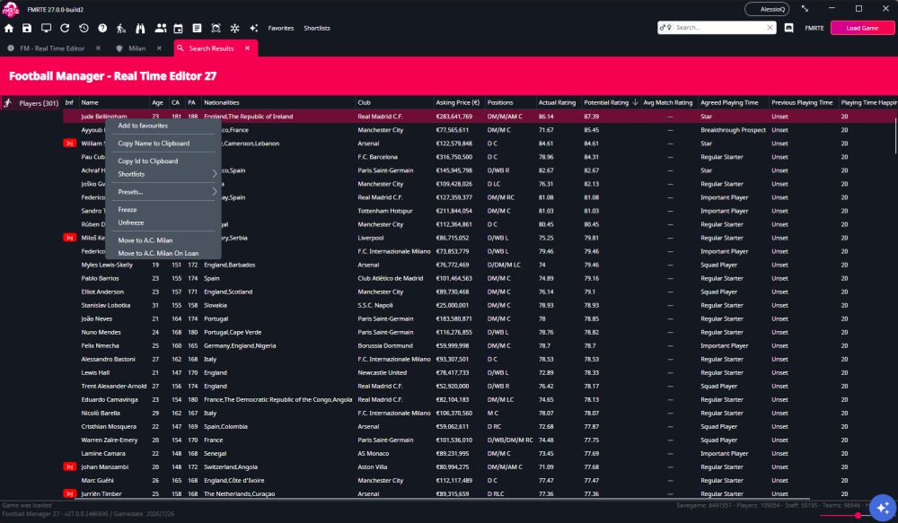
Task: Open the binoculars scouting icon
Action: [x=140, y=28]
